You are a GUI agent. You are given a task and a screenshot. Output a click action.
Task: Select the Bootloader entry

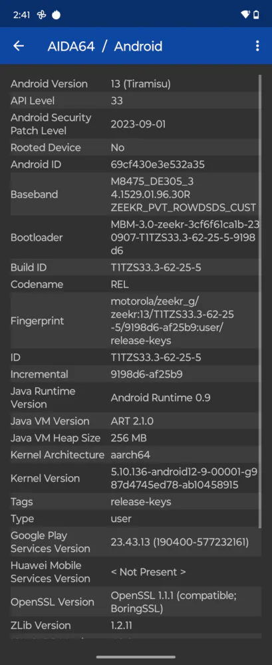click(134, 237)
